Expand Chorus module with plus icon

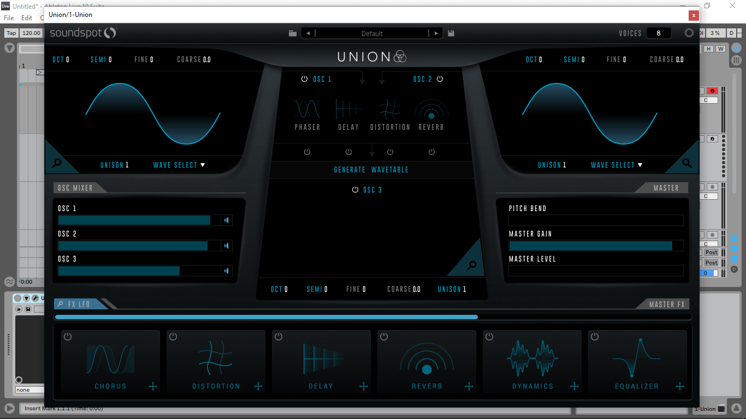153,386
